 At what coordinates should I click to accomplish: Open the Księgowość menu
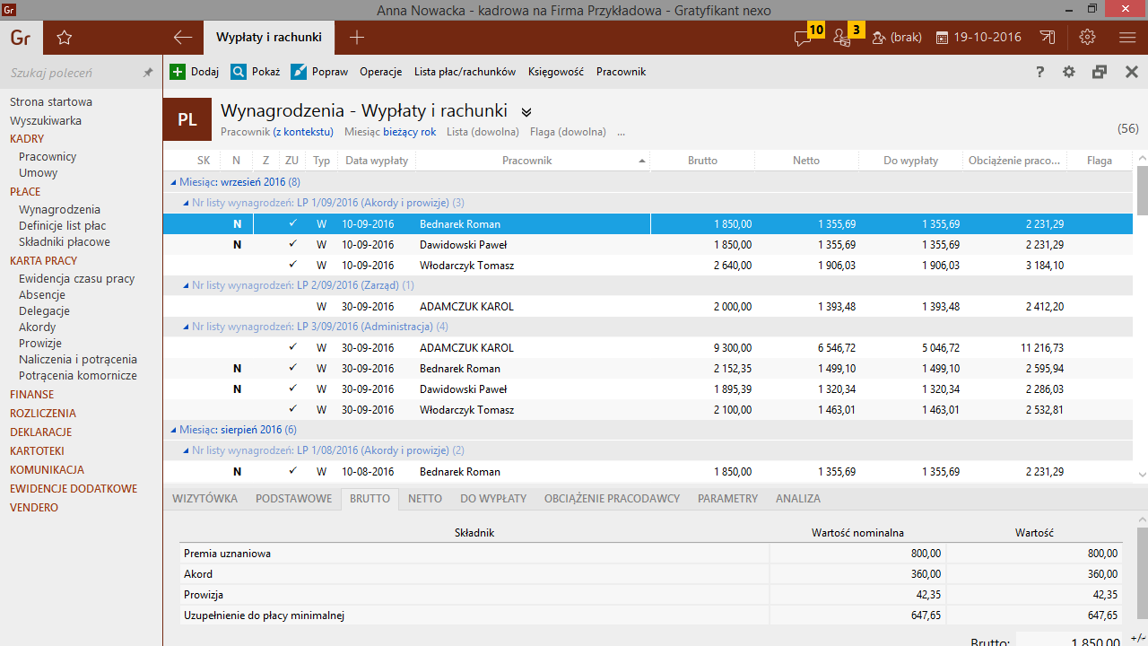point(556,72)
